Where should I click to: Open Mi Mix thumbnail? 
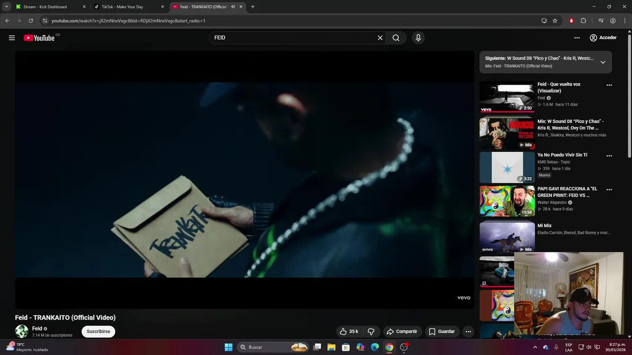[507, 237]
